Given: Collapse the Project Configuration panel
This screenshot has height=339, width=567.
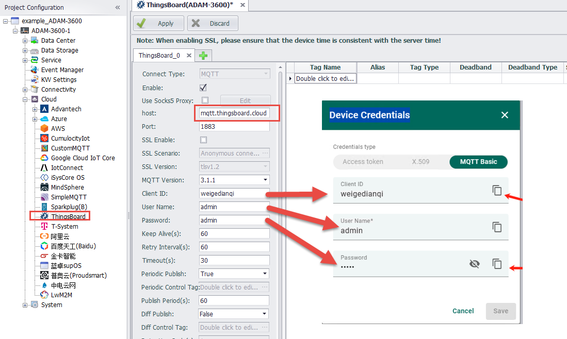Looking at the screenshot, I should click(118, 7).
